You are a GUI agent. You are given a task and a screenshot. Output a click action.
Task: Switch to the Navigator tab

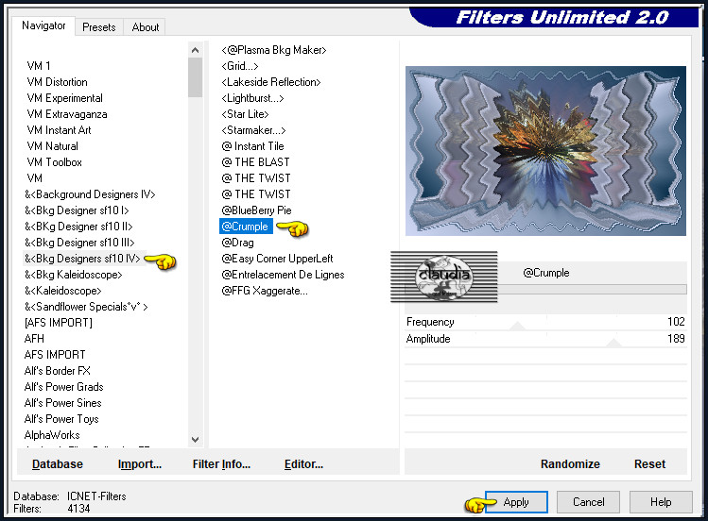tap(43, 25)
